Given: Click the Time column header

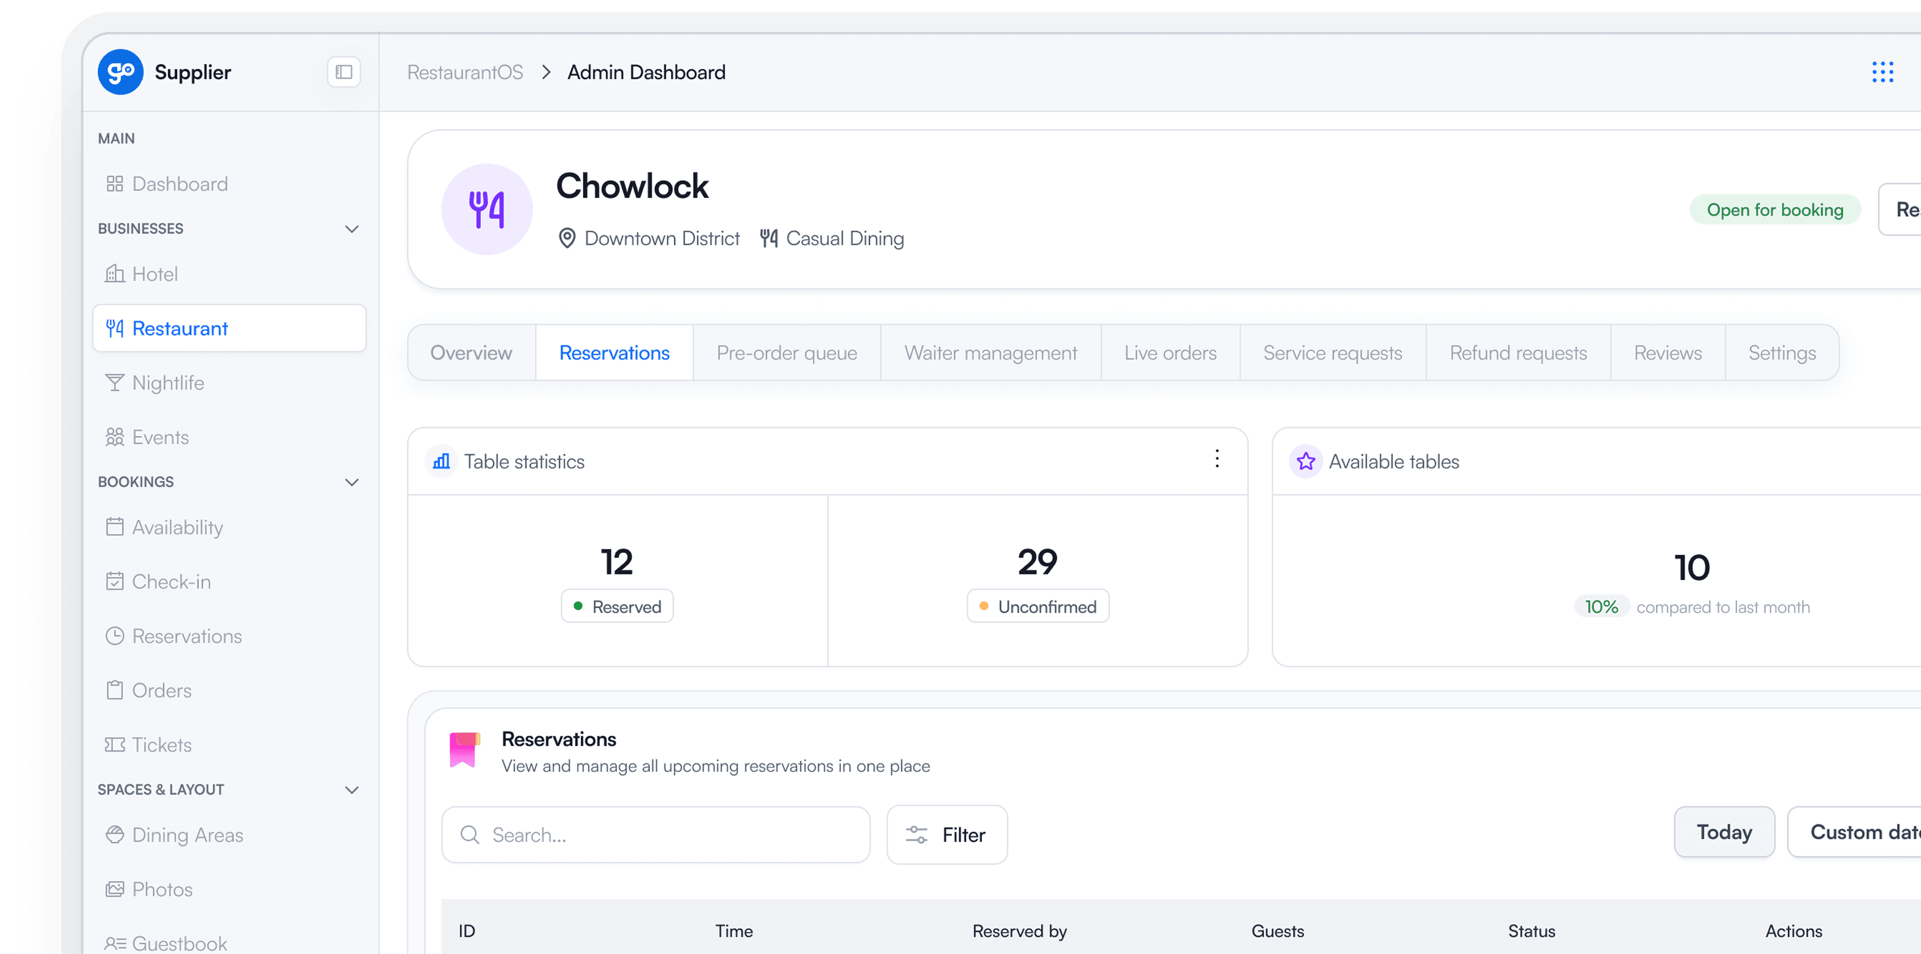Looking at the screenshot, I should pos(734,931).
